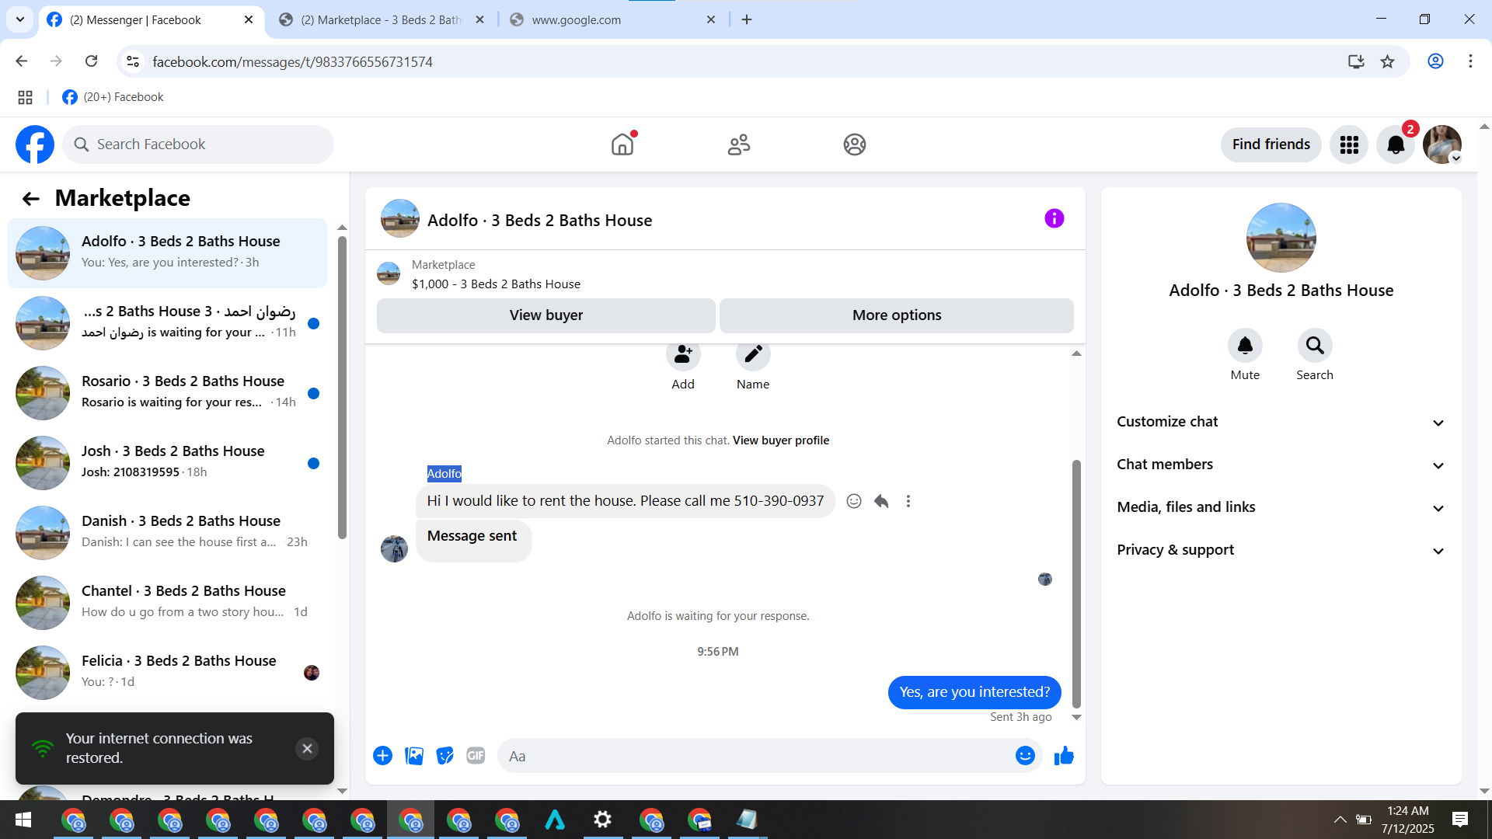Open Chrome's three-dot menu

coord(1470,61)
